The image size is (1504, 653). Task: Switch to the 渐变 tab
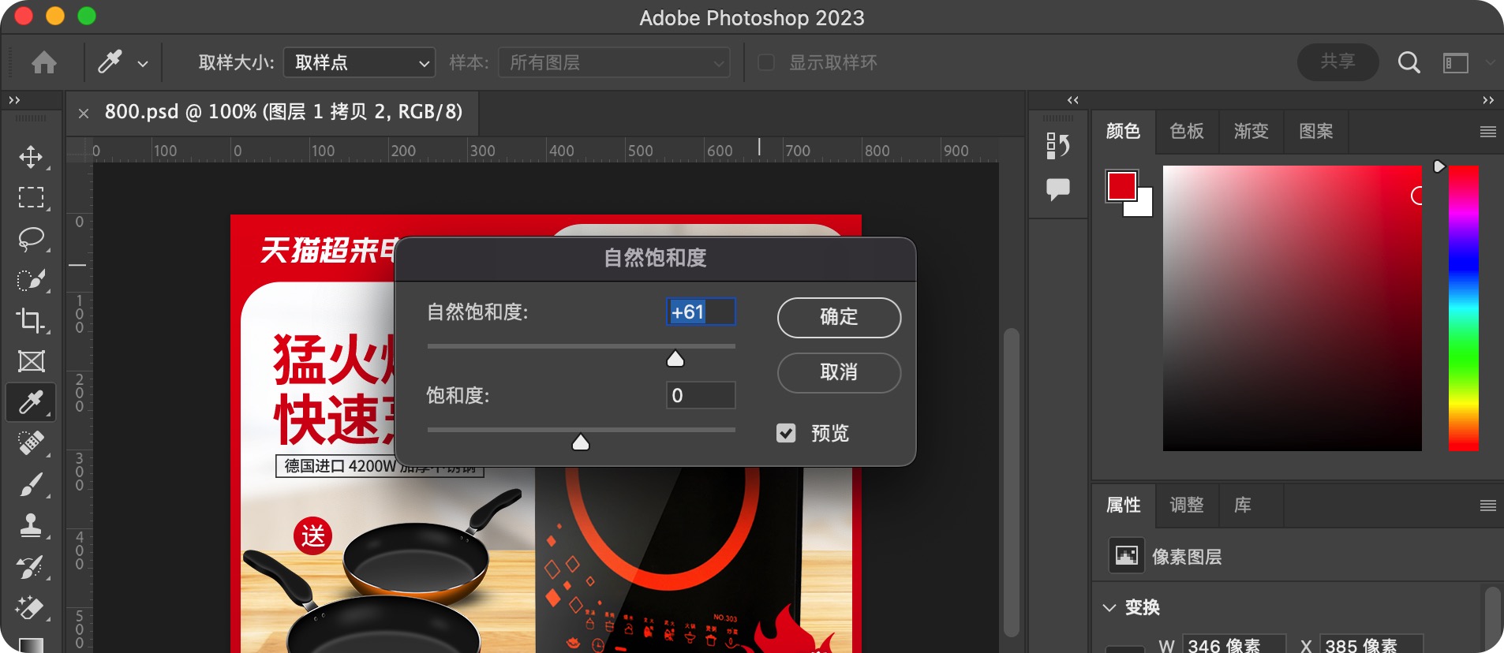pyautogui.click(x=1251, y=131)
